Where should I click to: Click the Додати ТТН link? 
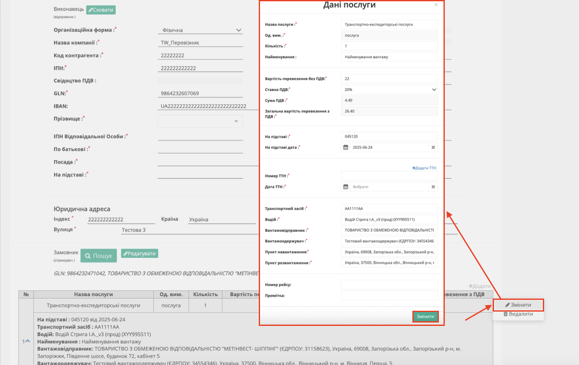(x=424, y=168)
